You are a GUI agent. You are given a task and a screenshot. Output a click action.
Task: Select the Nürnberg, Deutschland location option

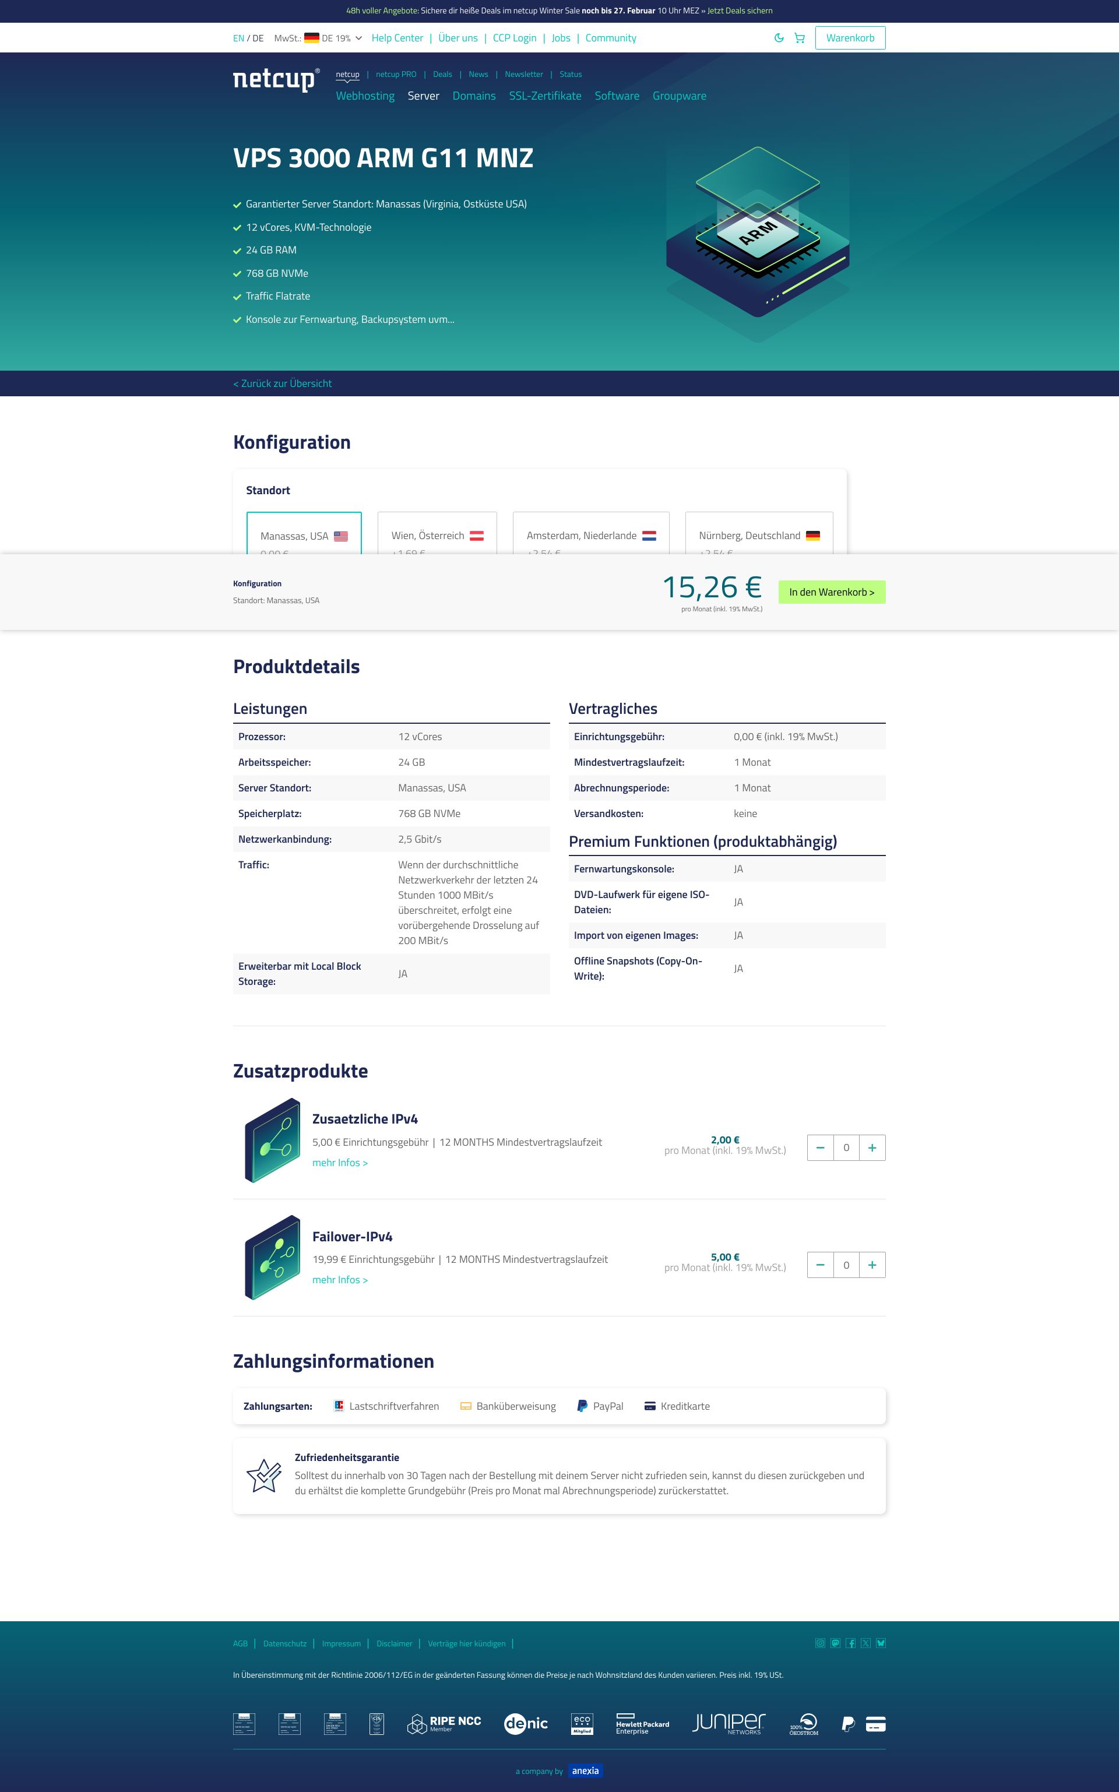coord(759,533)
